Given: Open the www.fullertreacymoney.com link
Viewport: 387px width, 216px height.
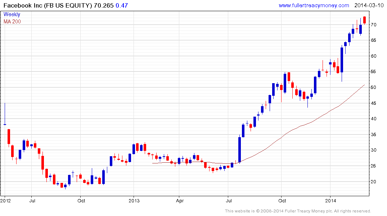Looking at the screenshot, I should pos(314,5).
